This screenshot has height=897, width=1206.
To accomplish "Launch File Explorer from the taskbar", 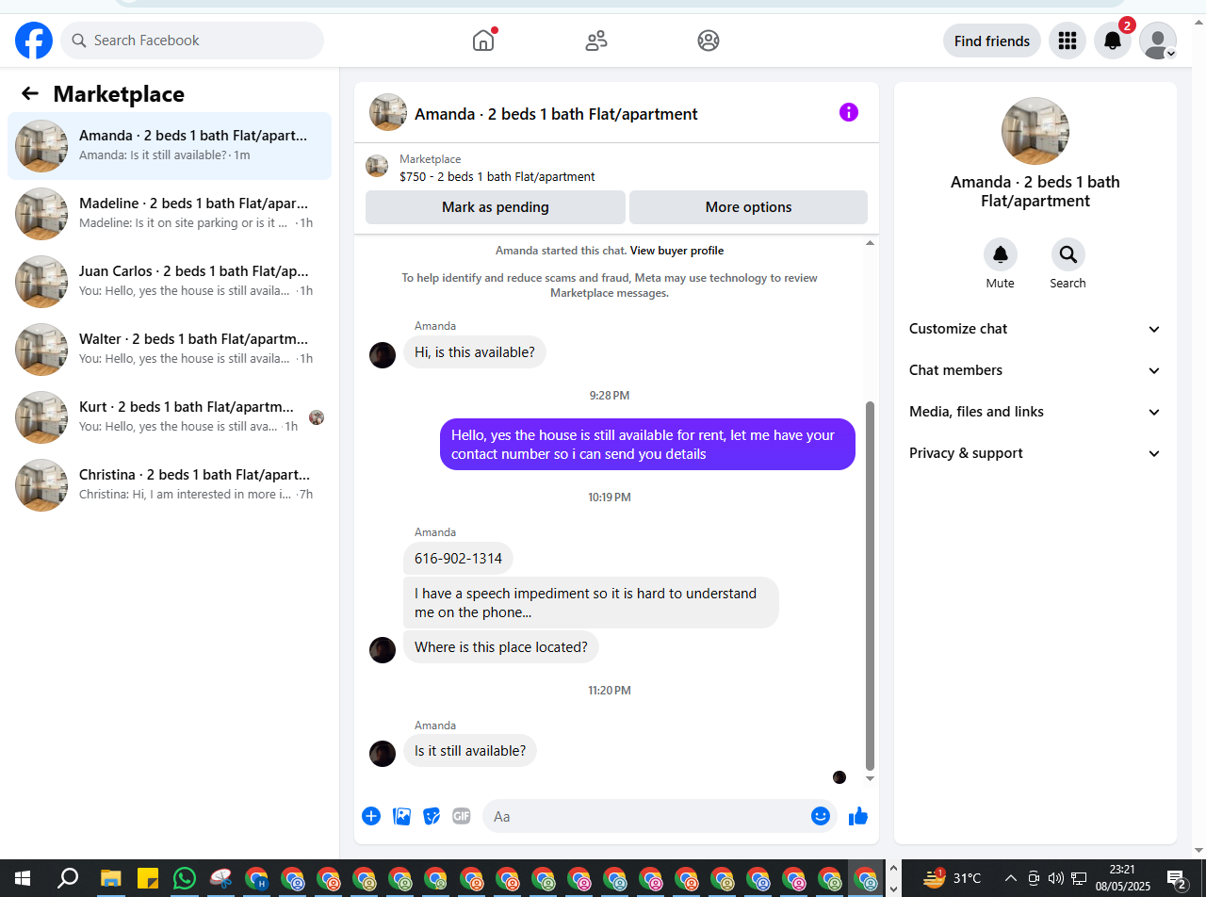I will (111, 878).
